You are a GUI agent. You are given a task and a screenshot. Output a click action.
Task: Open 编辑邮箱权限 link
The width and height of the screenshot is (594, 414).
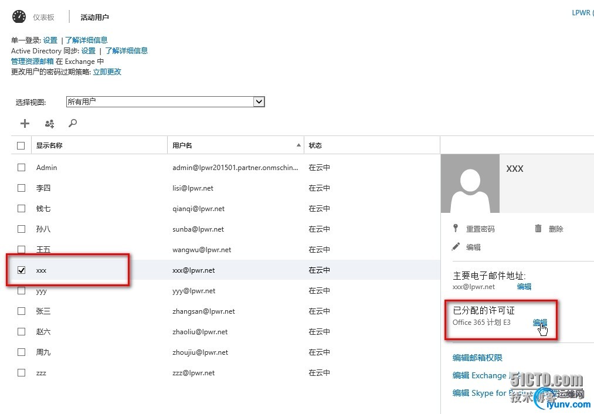click(x=477, y=358)
